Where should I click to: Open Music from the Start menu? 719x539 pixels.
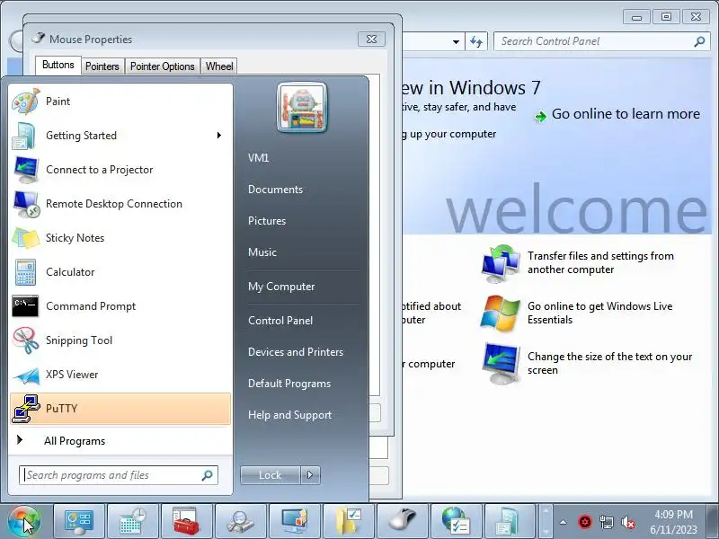262,252
